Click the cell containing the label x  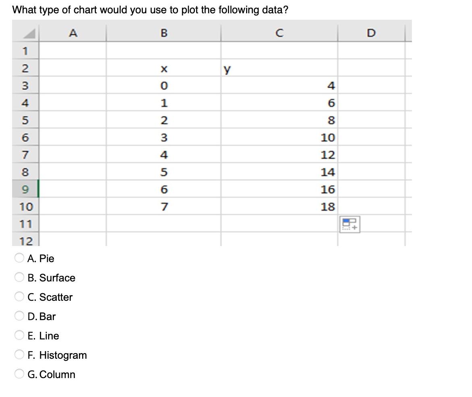tap(164, 68)
